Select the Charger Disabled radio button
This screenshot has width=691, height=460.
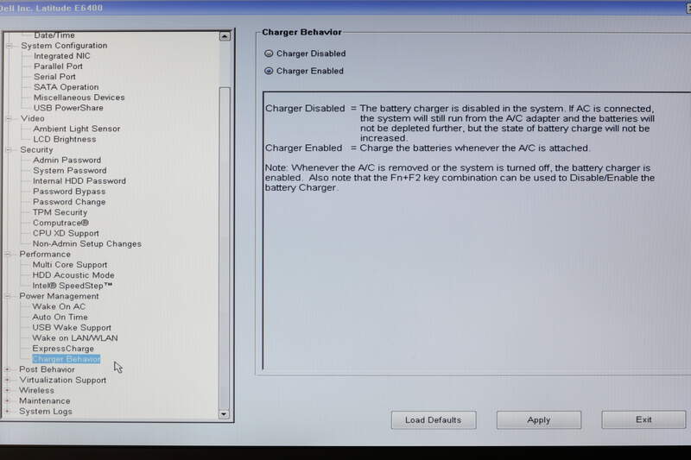(x=269, y=54)
